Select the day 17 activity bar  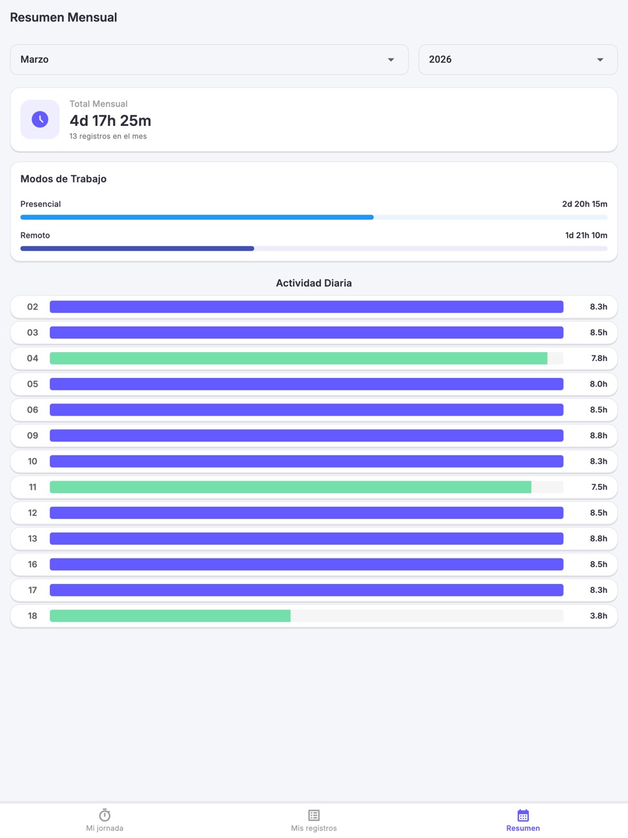click(307, 590)
